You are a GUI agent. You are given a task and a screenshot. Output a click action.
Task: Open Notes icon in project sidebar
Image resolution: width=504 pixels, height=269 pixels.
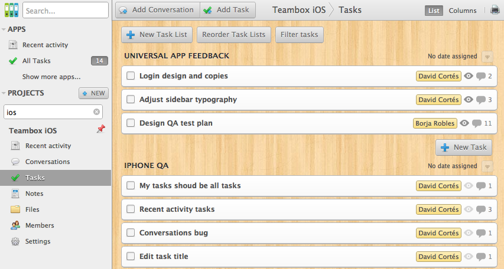(15, 193)
